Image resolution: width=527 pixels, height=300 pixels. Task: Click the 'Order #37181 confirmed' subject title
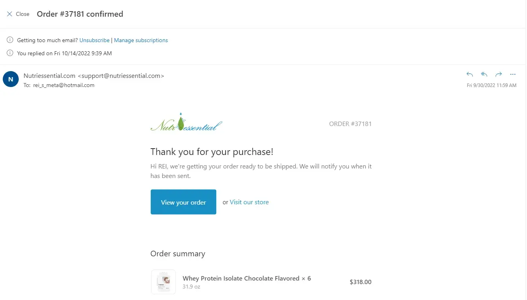pyautogui.click(x=80, y=14)
